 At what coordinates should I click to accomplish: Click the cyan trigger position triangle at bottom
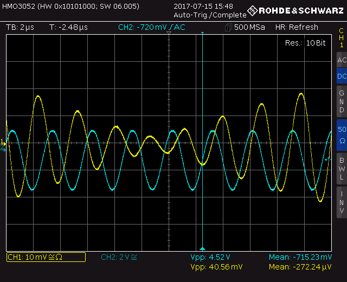(x=202, y=247)
